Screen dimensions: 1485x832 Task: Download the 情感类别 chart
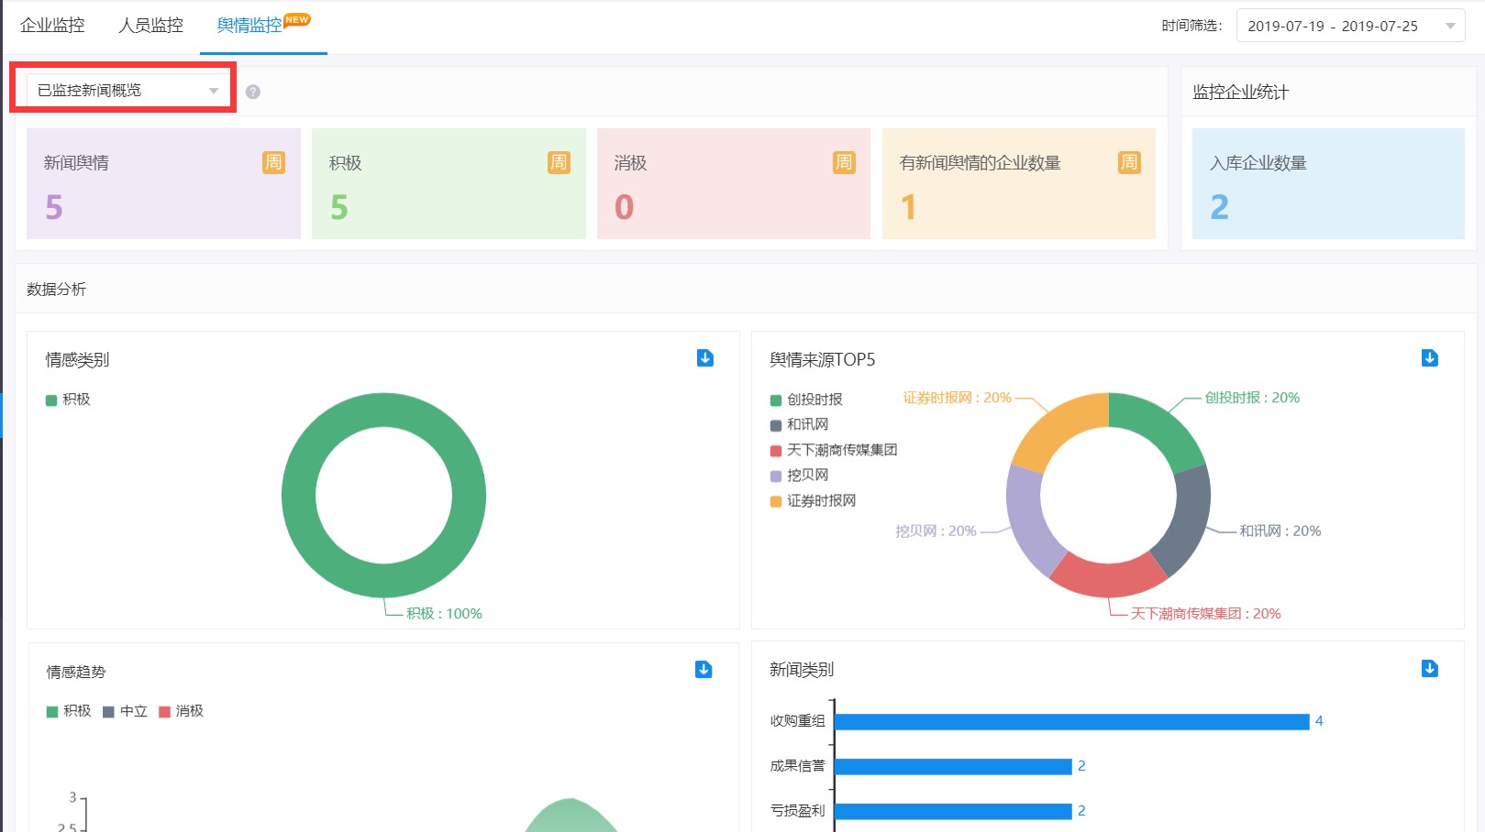point(705,357)
